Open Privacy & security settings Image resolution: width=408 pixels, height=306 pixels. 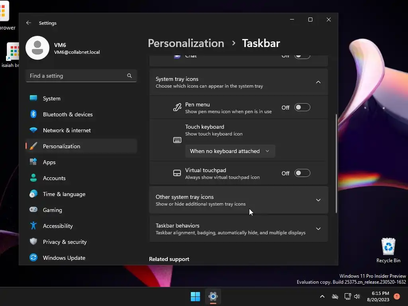pyautogui.click(x=81, y=242)
